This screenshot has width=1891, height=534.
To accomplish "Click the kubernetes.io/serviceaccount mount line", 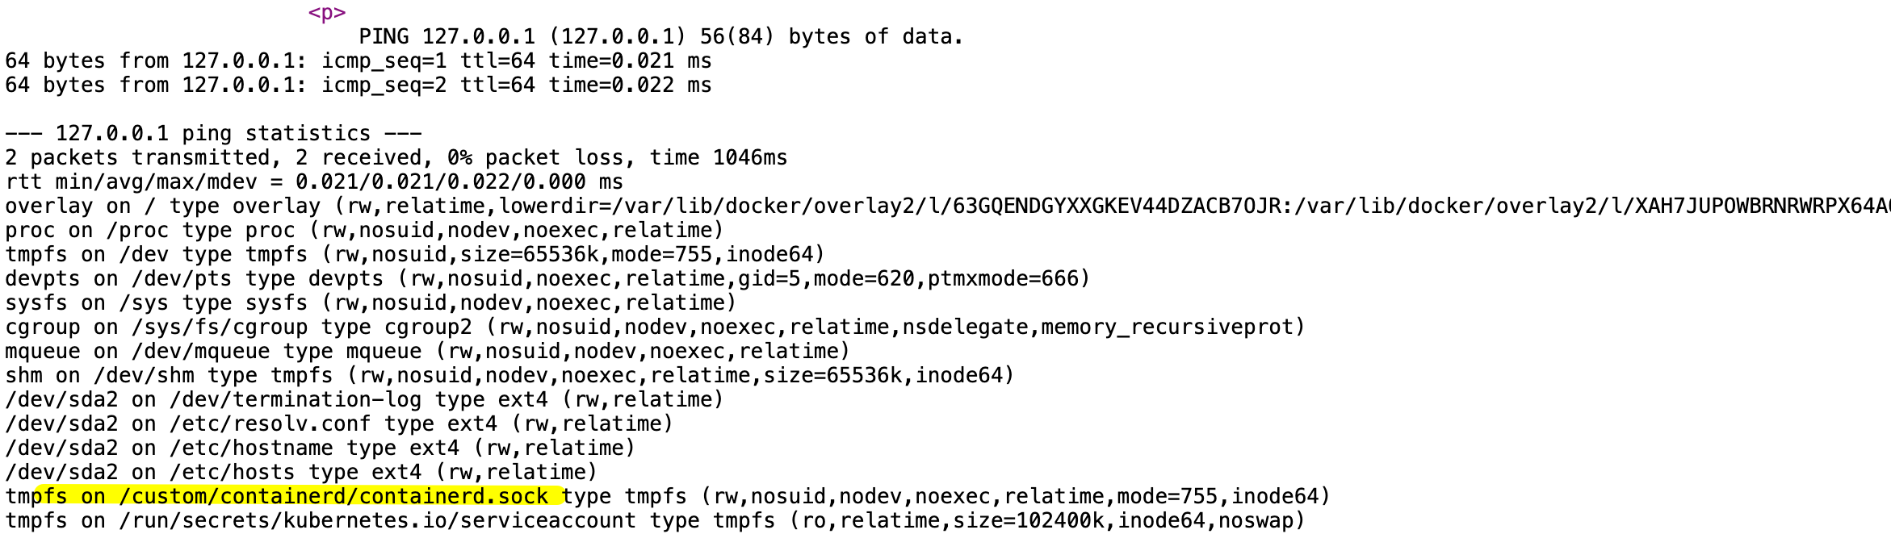I will (x=655, y=521).
